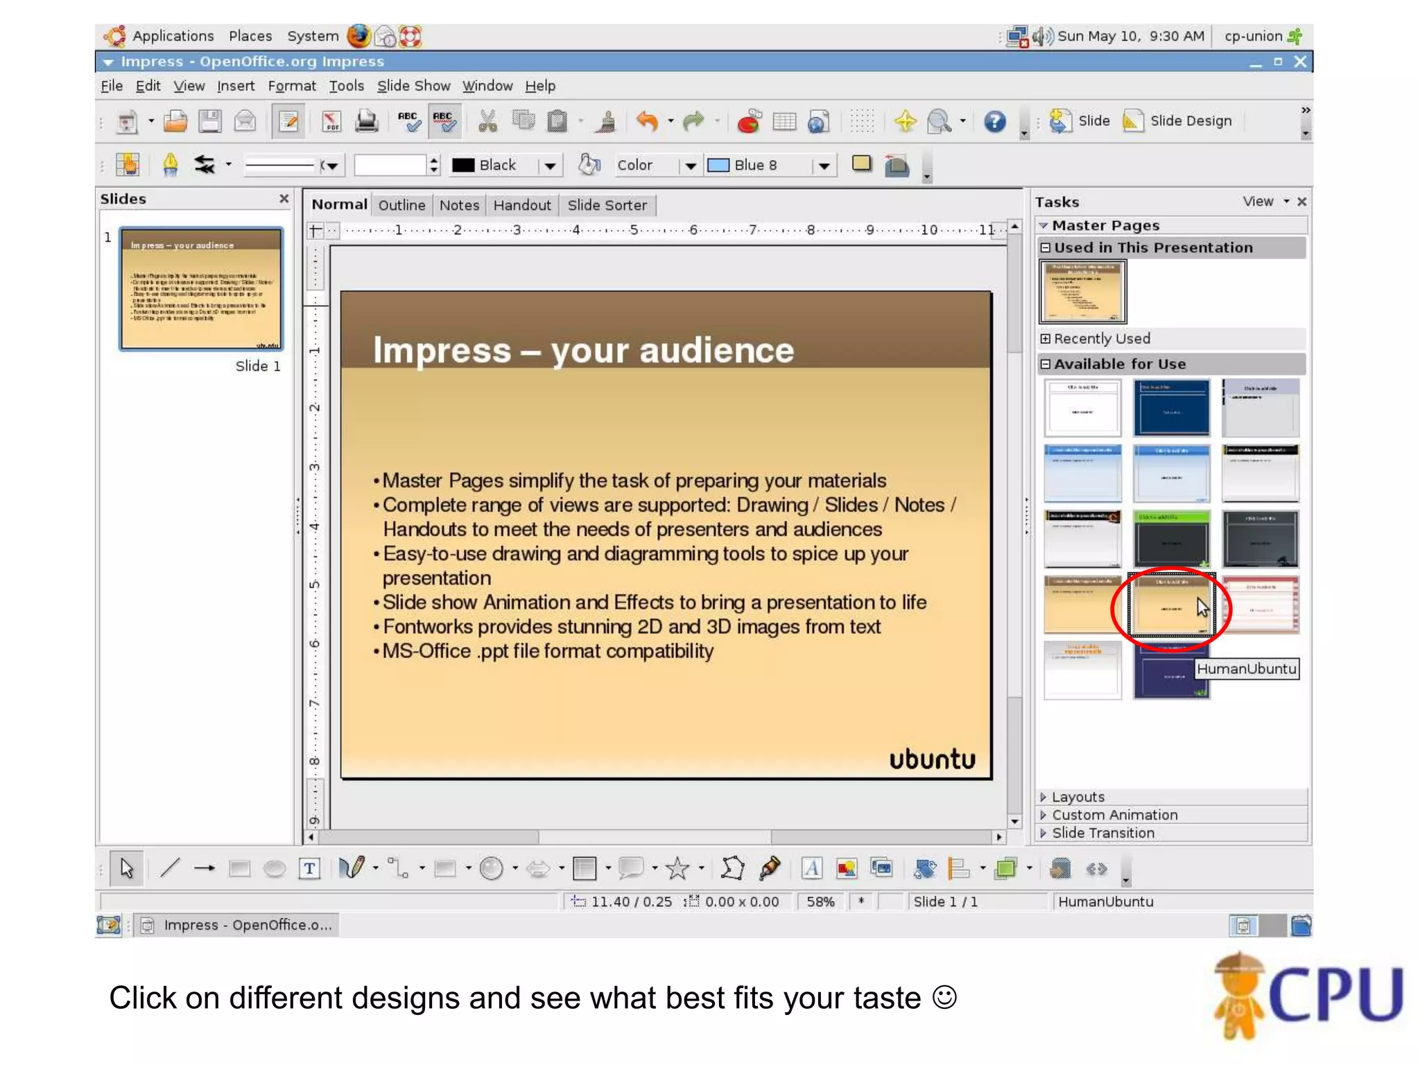The image size is (1420, 1065).
Task: Toggle the display grid dots icon
Action: point(863,122)
